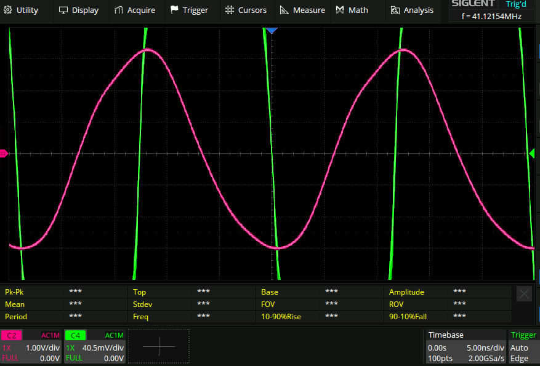The height and width of the screenshot is (366, 540).
Task: Toggle the C4 channel descriptor box
Action: [x=95, y=346]
